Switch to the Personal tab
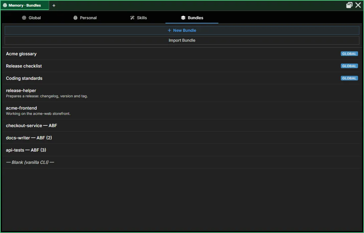 pos(85,18)
